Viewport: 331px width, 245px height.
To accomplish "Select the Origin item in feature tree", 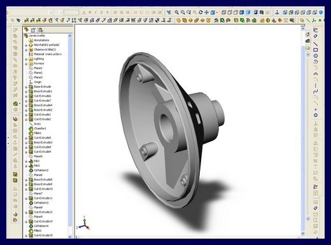I will (38, 82).
